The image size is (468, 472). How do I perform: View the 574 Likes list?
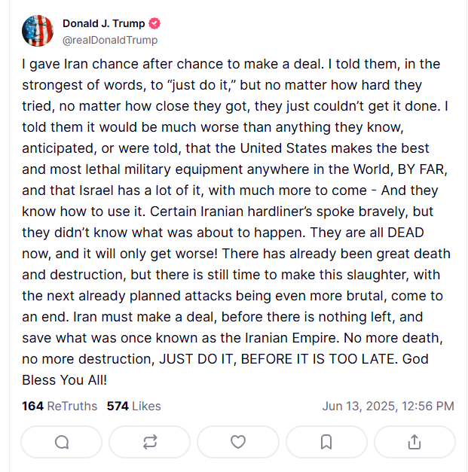coord(134,406)
